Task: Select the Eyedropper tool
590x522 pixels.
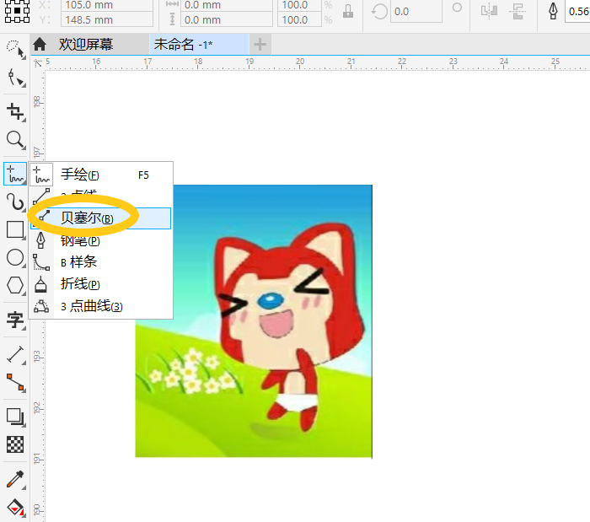Action: tap(15, 480)
